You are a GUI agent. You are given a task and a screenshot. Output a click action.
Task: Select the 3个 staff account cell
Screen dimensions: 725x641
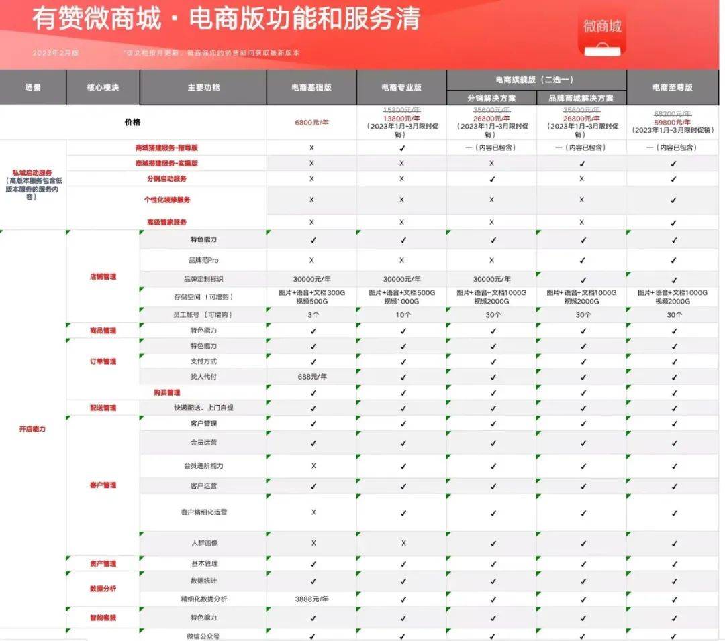[313, 314]
